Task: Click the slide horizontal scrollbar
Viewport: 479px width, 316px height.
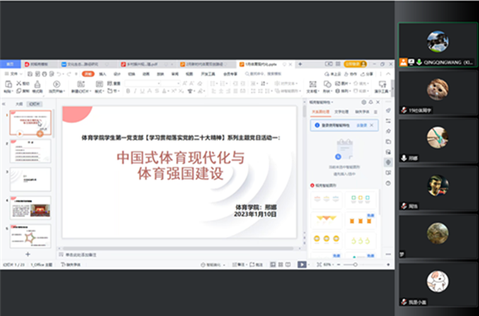Action: [178, 248]
